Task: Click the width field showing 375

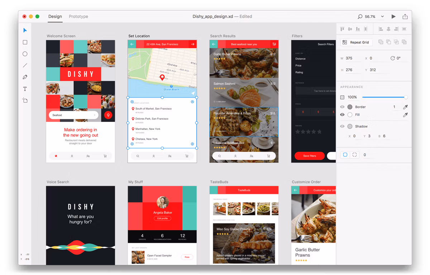Action: [x=353, y=58]
